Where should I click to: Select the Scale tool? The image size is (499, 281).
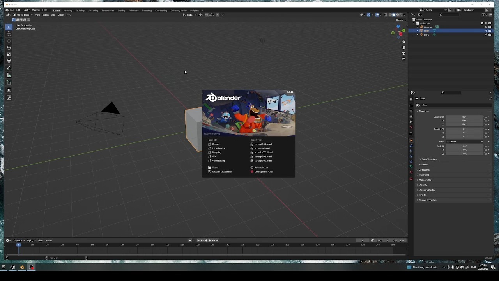pyautogui.click(x=9, y=54)
